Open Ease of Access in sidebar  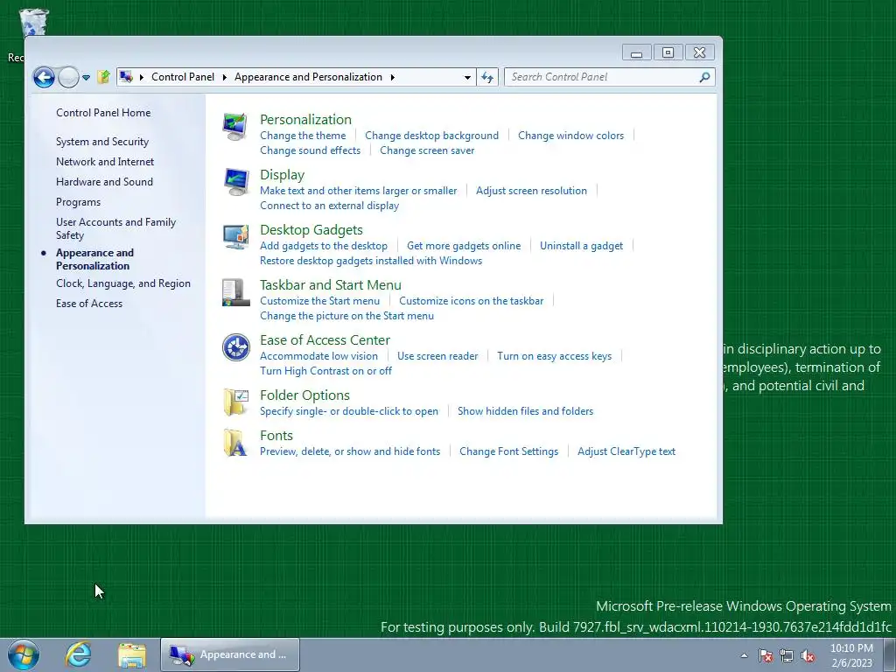[89, 304]
